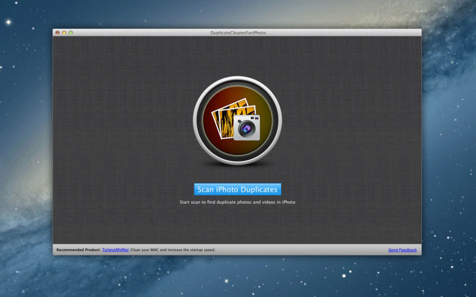This screenshot has height=297, width=476.
Task: Click the Scan iPhoto Duplicates button
Action: pyautogui.click(x=237, y=189)
